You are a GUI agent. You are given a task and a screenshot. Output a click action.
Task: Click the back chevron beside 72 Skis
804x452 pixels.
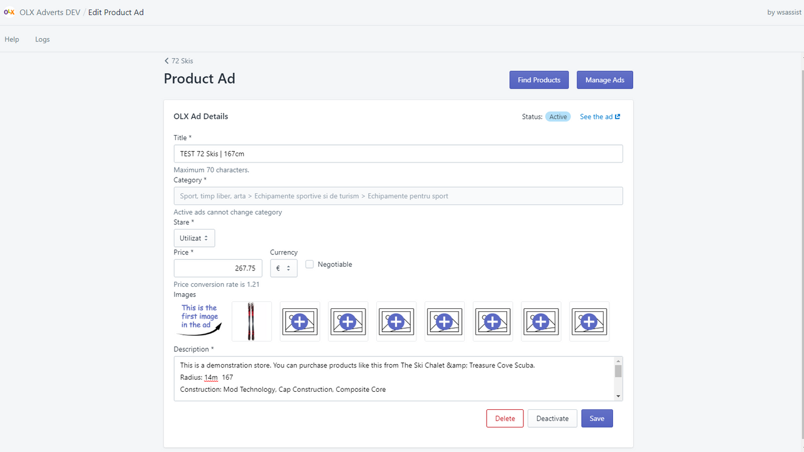pyautogui.click(x=166, y=61)
